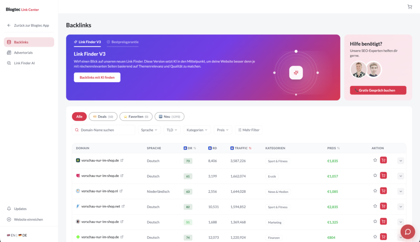Viewport: 420px width, 242px height.
Task: Switch language to EN
Action: (x=11, y=235)
